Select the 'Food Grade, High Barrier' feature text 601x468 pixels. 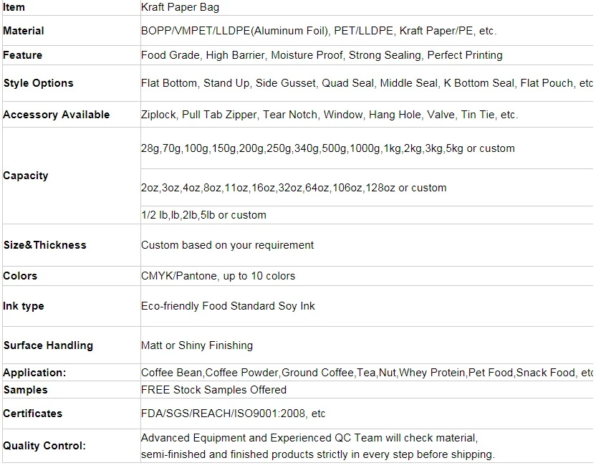322,55
